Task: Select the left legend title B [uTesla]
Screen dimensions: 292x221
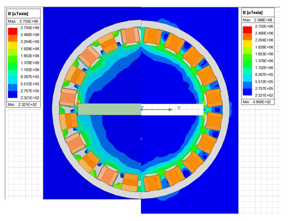Action: tap(18, 14)
